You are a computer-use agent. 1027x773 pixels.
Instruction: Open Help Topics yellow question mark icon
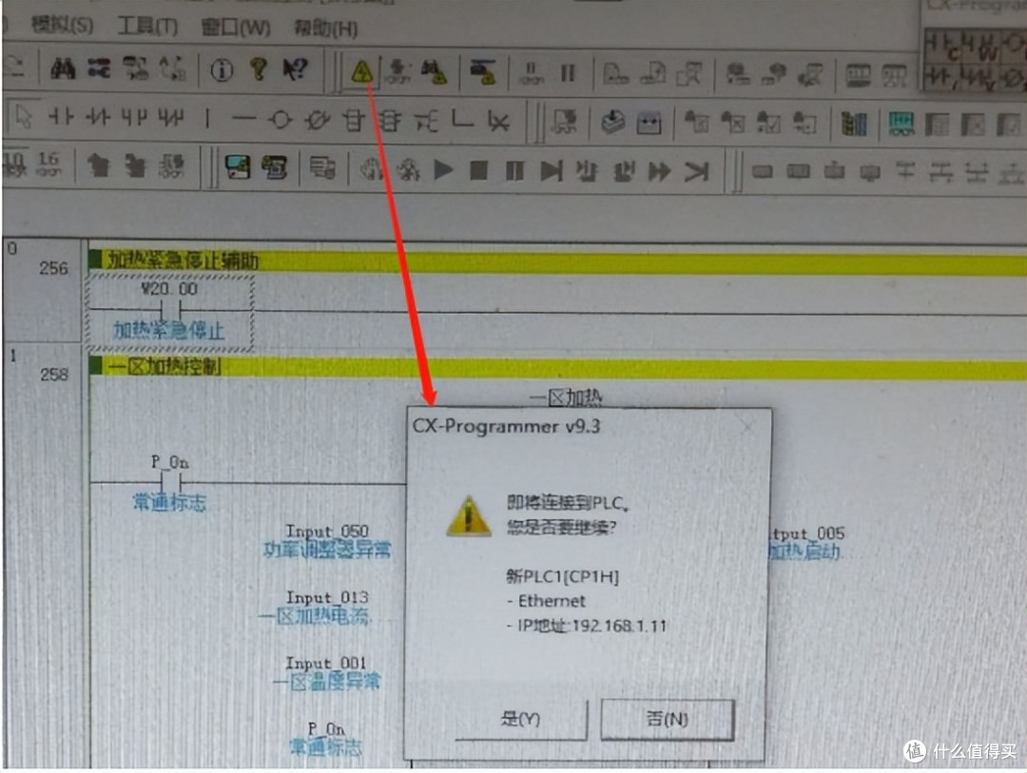[x=259, y=68]
